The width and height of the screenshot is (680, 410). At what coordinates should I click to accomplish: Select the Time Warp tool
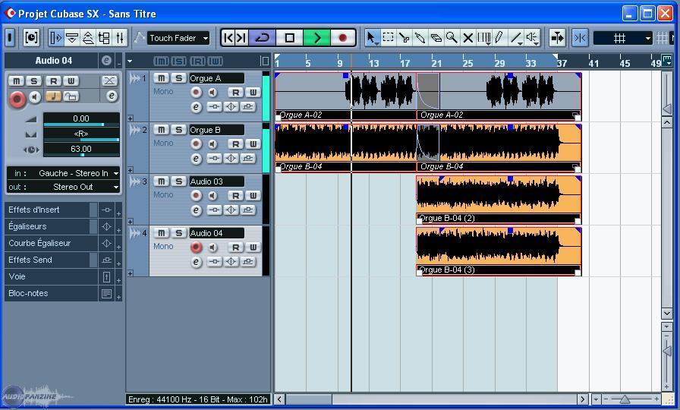point(484,38)
